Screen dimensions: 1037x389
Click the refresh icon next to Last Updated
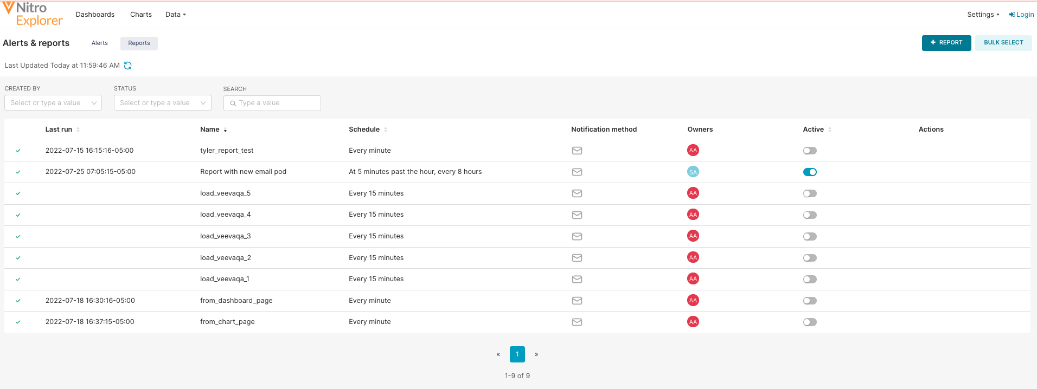click(128, 66)
